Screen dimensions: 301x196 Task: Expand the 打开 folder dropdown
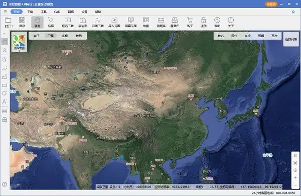click(x=9, y=22)
